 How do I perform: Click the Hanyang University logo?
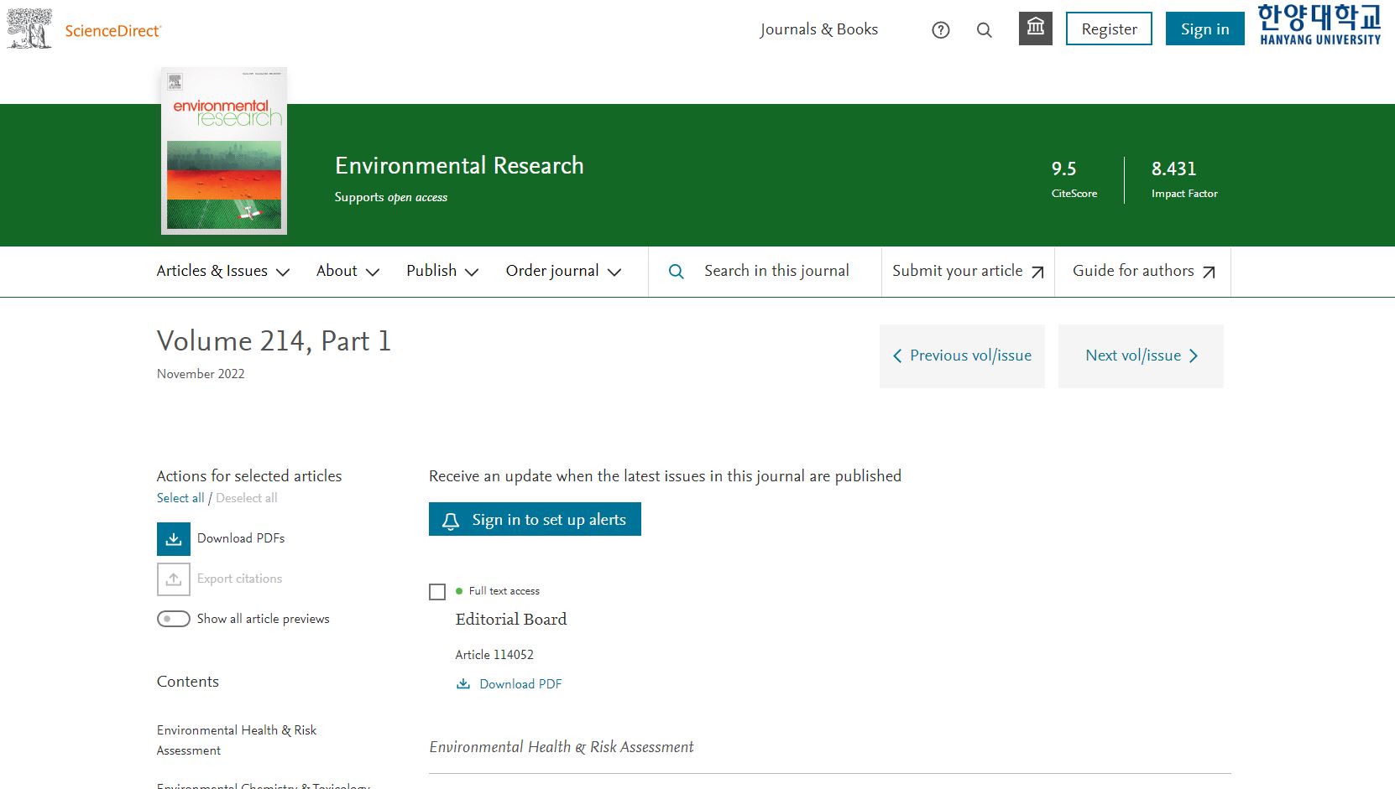coord(1319,25)
